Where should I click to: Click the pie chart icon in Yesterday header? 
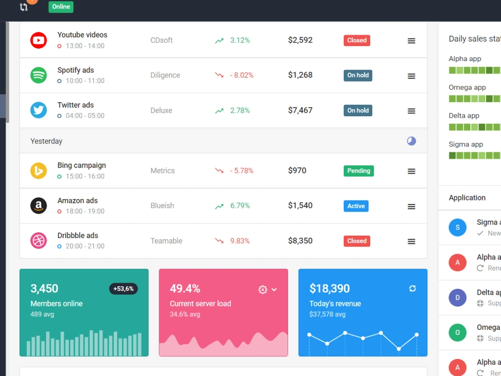411,141
